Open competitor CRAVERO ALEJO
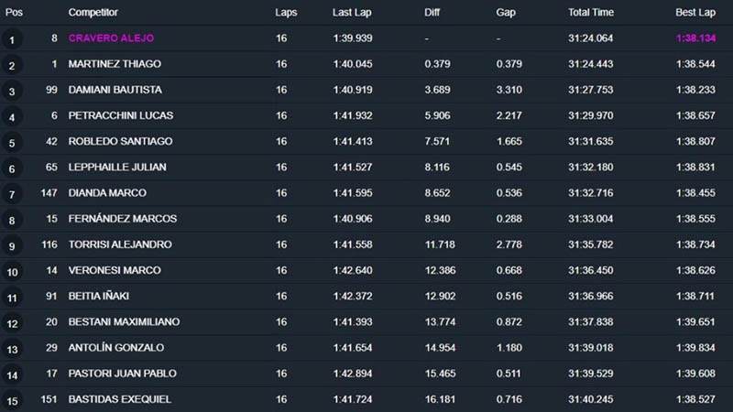This screenshot has height=412, width=733. point(111,38)
